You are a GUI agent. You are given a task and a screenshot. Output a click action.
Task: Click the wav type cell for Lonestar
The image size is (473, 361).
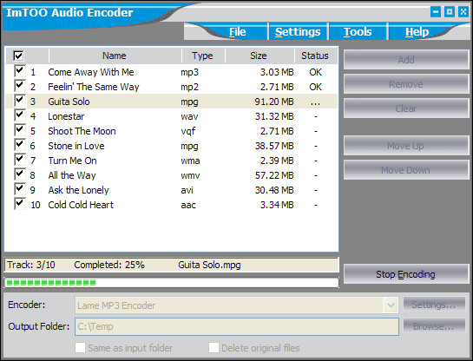pos(189,116)
